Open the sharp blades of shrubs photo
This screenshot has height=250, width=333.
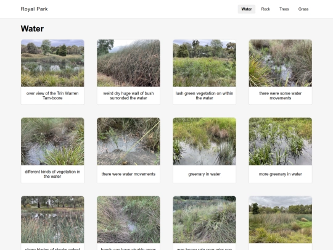[x=52, y=220]
